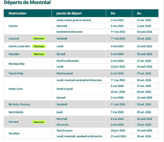Click '27 oct. 2026' in the Puerto Plata row
Screen dimensions: 164x142
coord(144,73)
